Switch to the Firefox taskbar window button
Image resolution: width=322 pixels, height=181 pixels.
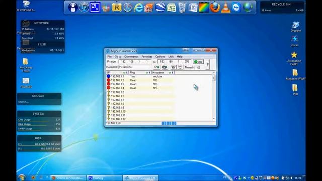68,178
